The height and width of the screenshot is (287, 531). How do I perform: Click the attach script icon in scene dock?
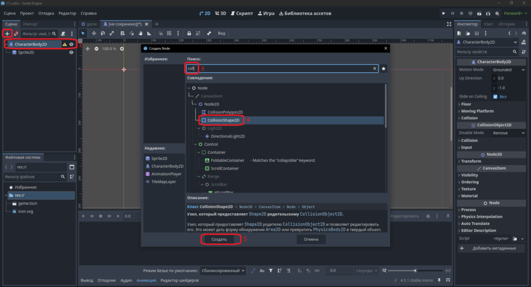coord(63,34)
